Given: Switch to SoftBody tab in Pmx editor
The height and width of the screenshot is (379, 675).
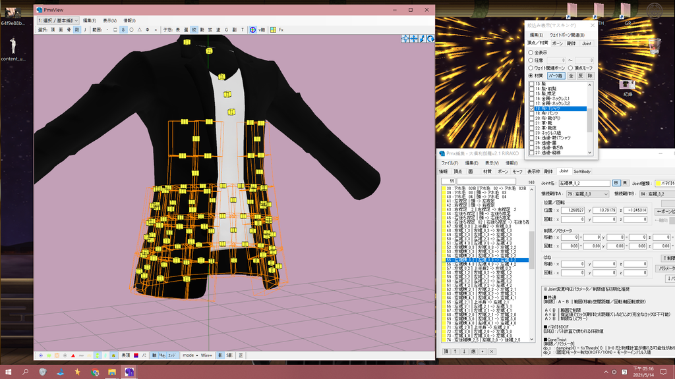Looking at the screenshot, I should point(582,172).
